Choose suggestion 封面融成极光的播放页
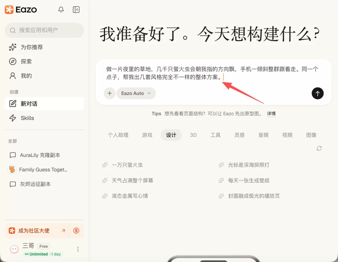 254,196
